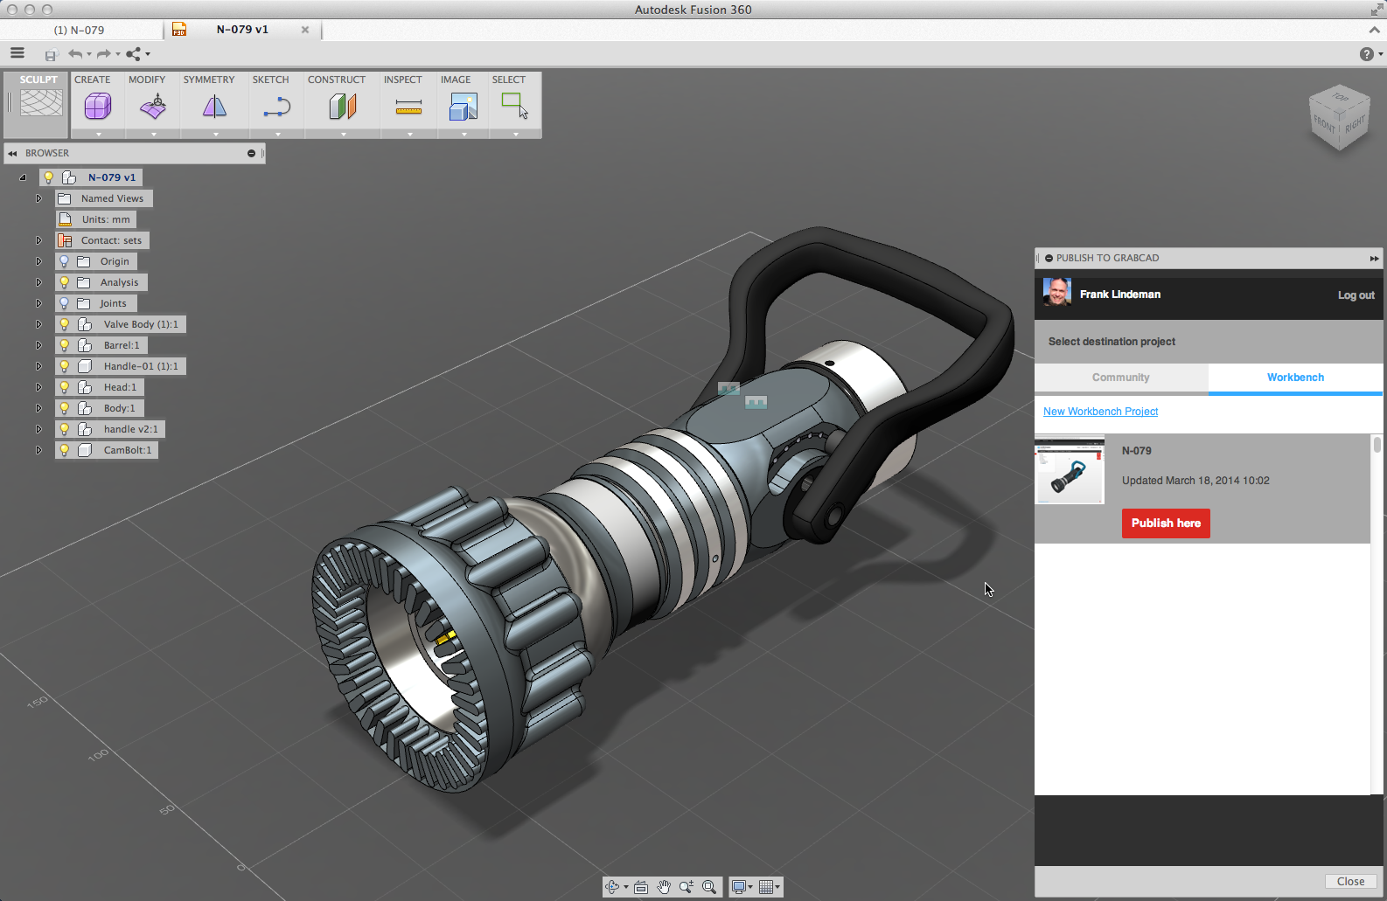
Task: Expand the Valve Body (1):1 node
Action: [38, 324]
